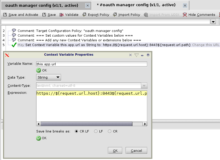Click Hide Comments in the toolbar
The height and width of the screenshot is (160, 220).
click(x=199, y=15)
